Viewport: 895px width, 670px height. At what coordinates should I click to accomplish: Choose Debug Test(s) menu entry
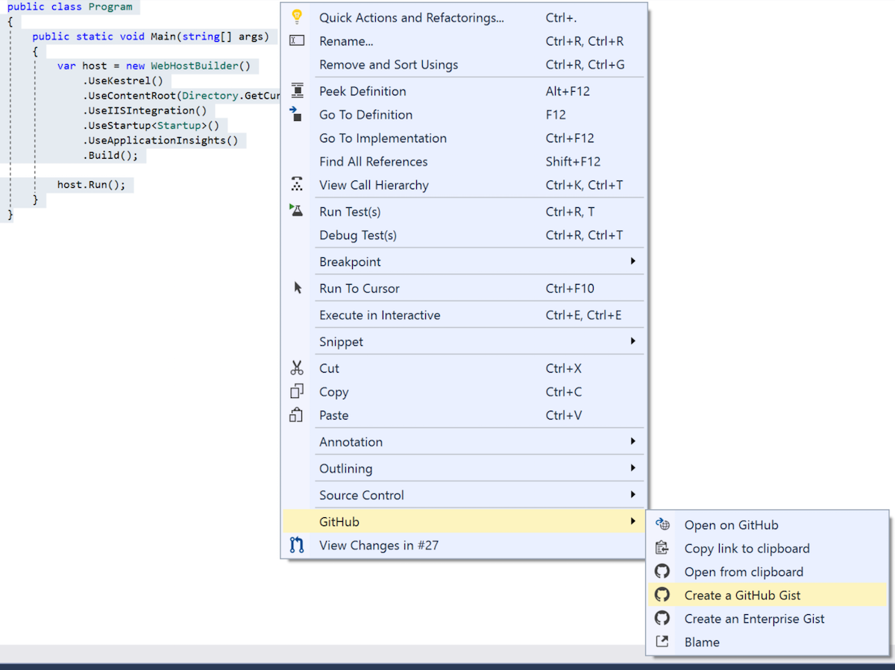click(464, 235)
